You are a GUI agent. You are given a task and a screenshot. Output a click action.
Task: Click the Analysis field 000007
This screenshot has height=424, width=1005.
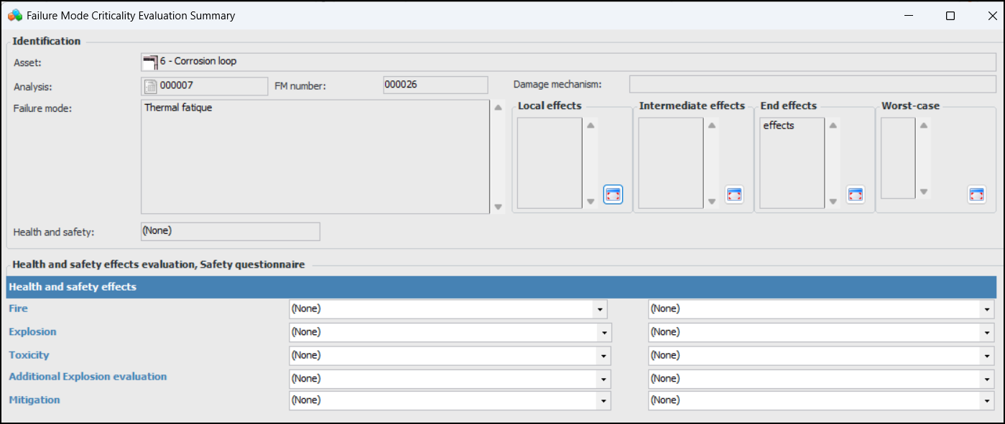205,86
